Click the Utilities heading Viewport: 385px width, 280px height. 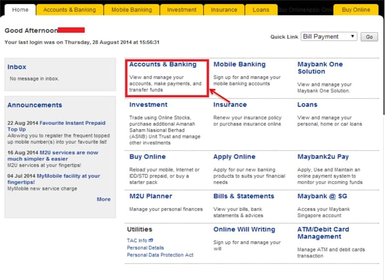pyautogui.click(x=139, y=229)
